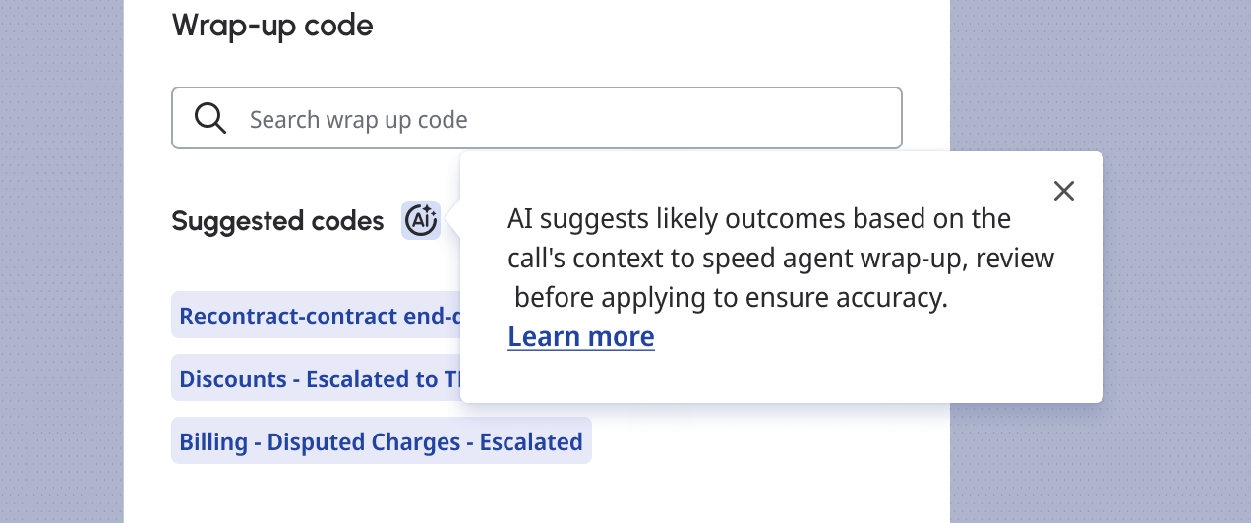Click the Suggested codes label
The width and height of the screenshot is (1251, 523).
277,221
